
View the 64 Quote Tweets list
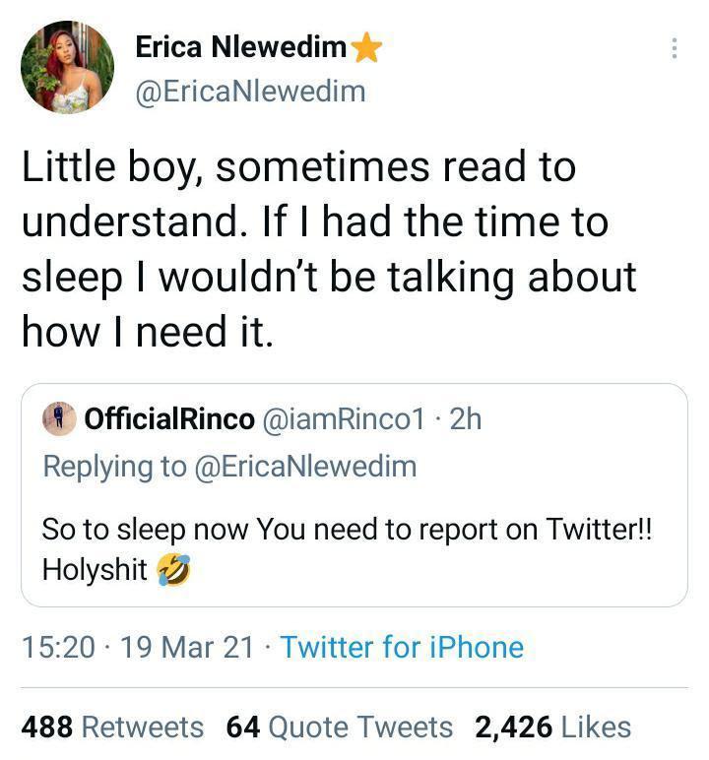pos(340,728)
